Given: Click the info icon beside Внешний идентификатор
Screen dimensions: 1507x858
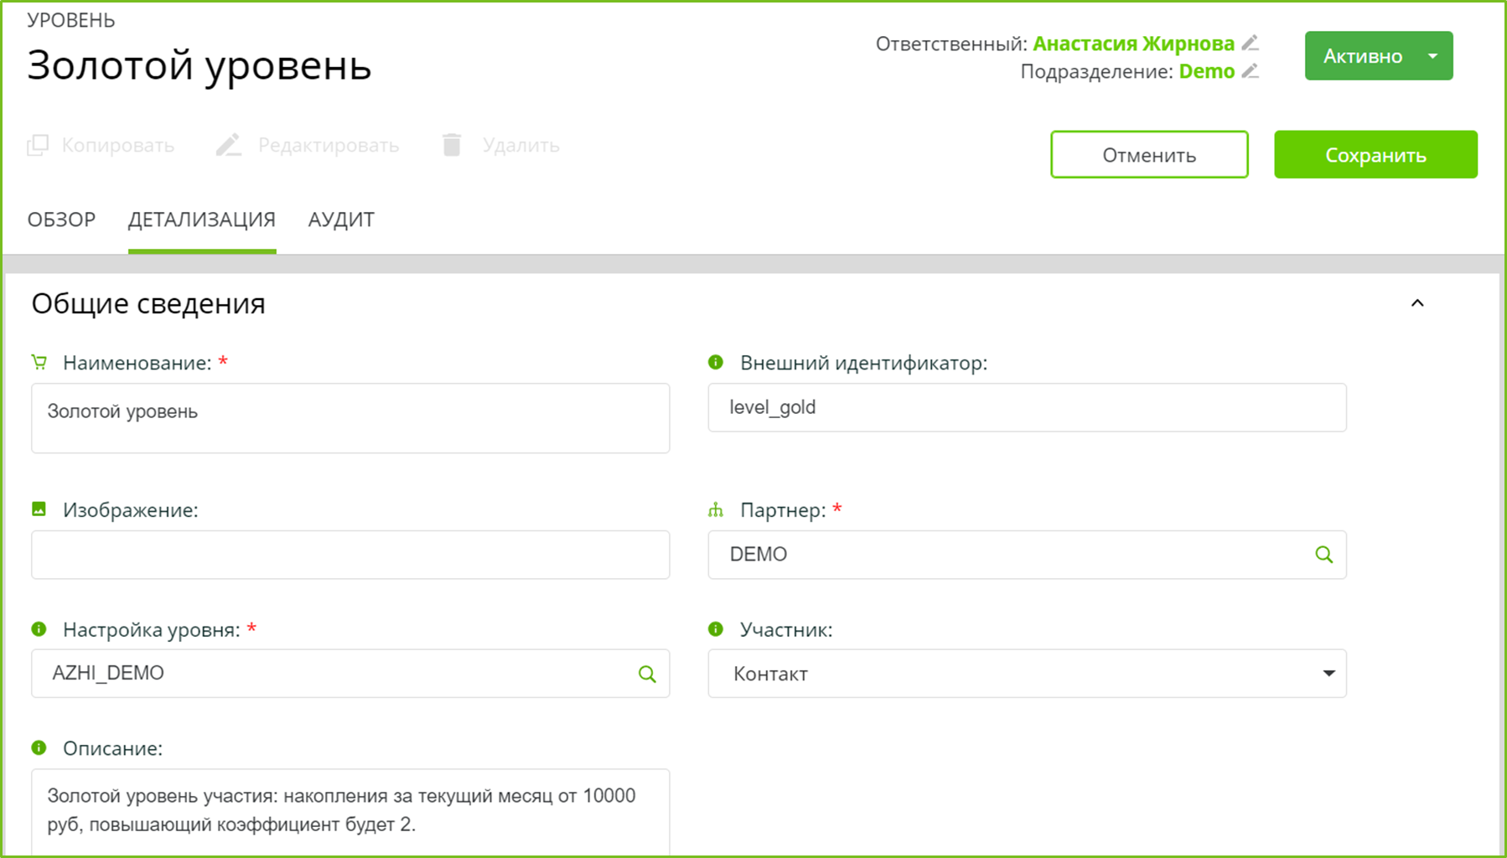Looking at the screenshot, I should coord(716,362).
